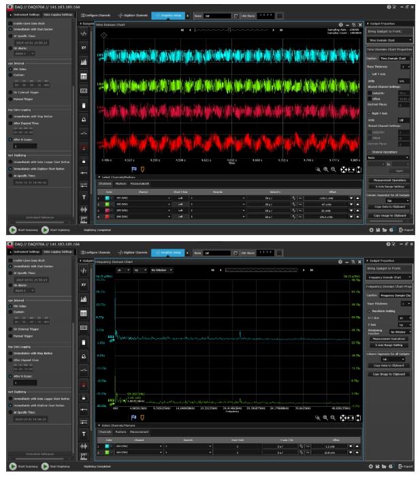Click the histogram gadget icon in top window
The height and width of the screenshot is (477, 420).
coord(84,62)
